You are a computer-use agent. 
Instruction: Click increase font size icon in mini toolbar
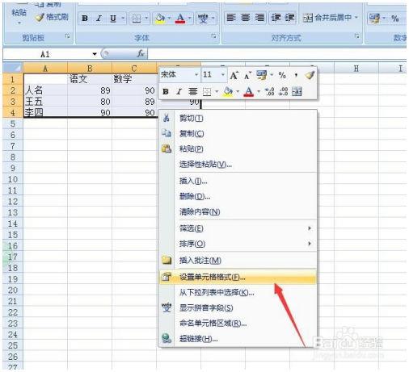[234, 75]
